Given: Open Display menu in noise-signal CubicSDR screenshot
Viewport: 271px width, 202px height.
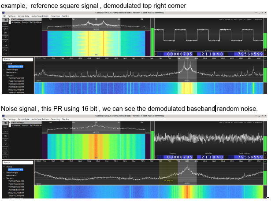Looking at the screenshot, I should pyautogui.click(x=65, y=119).
